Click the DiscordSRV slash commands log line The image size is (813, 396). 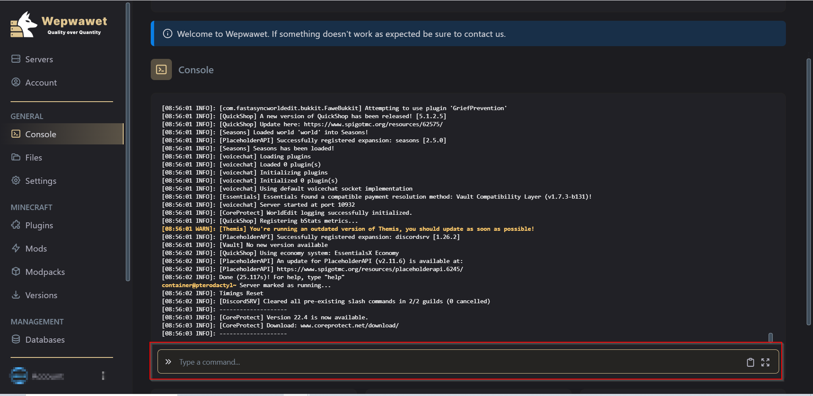326,301
